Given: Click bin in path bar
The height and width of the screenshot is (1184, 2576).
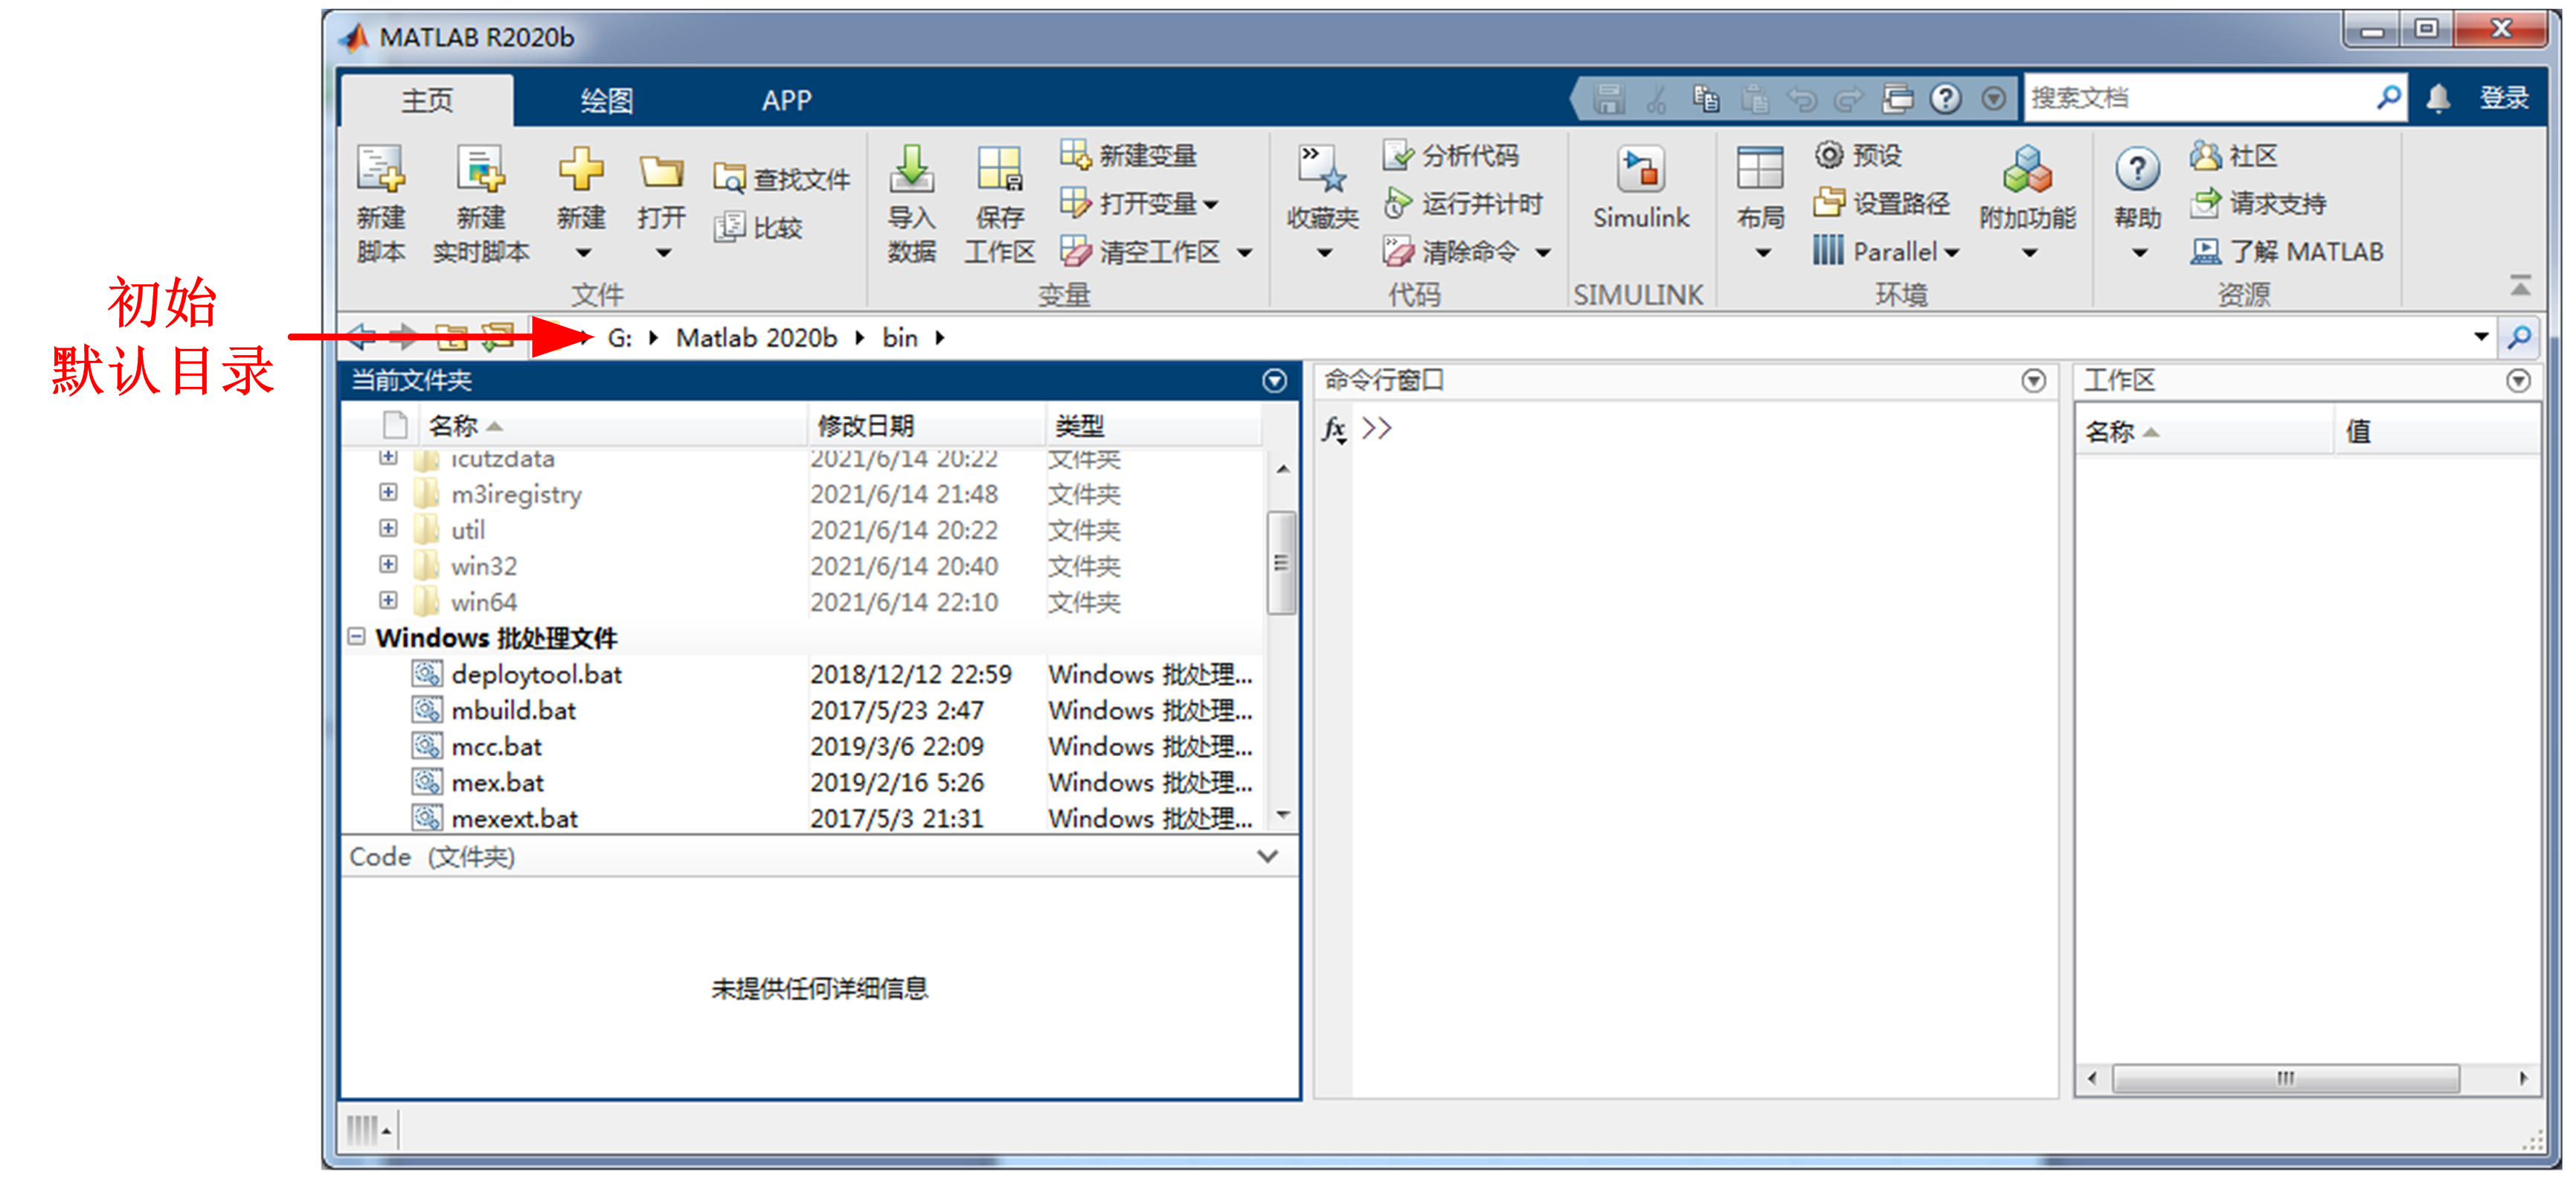Looking at the screenshot, I should tap(900, 339).
